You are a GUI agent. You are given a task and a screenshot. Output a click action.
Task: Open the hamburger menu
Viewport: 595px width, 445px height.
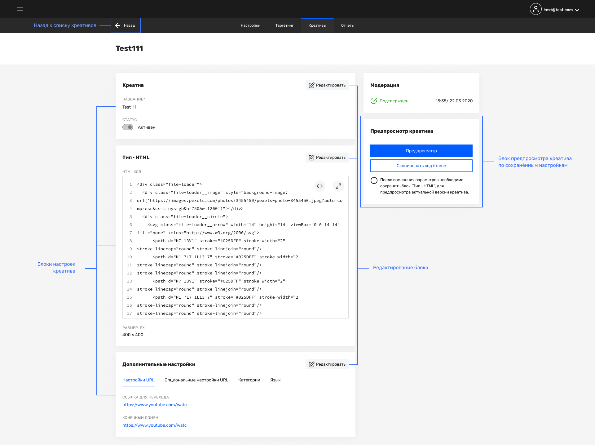coord(20,9)
